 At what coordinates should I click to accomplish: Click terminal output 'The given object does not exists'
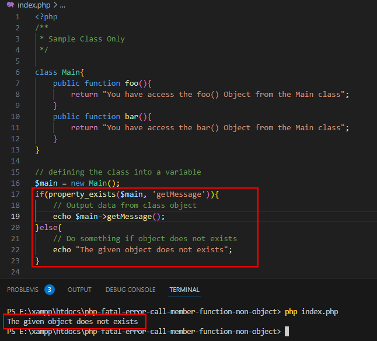(x=72, y=322)
